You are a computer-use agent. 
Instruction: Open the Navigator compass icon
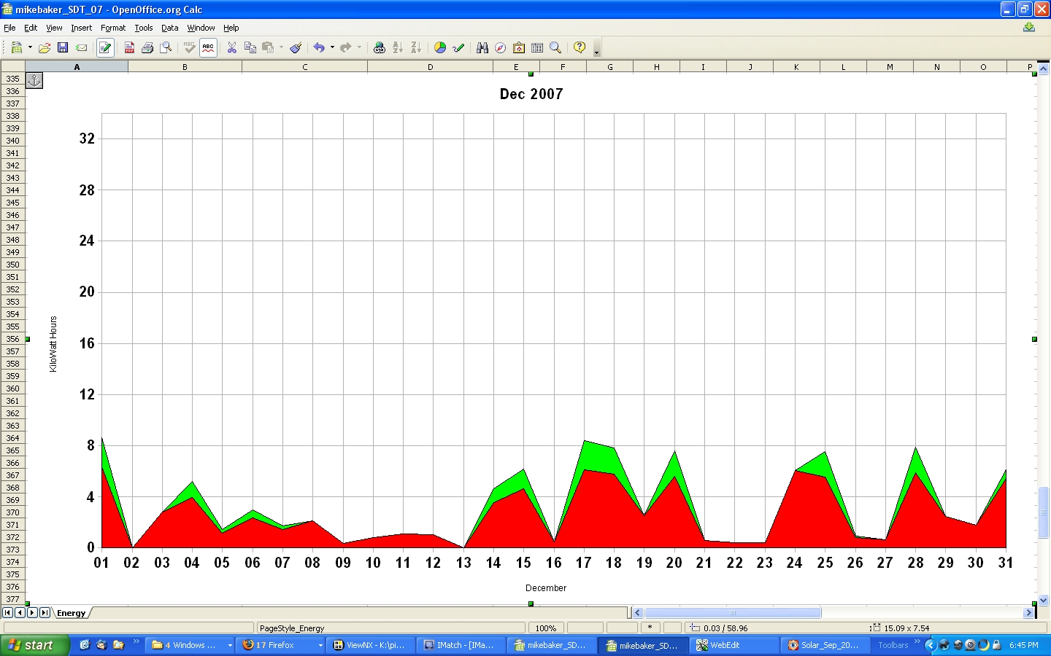click(501, 47)
